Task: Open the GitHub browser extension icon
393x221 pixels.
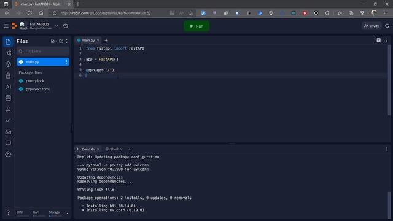Action: point(316,13)
